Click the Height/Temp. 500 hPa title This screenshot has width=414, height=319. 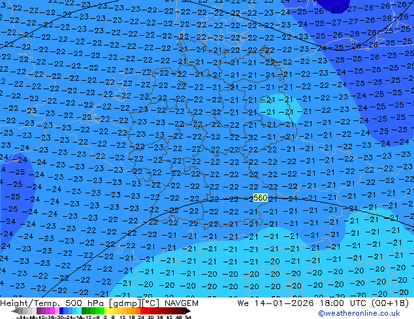pyautogui.click(x=52, y=303)
